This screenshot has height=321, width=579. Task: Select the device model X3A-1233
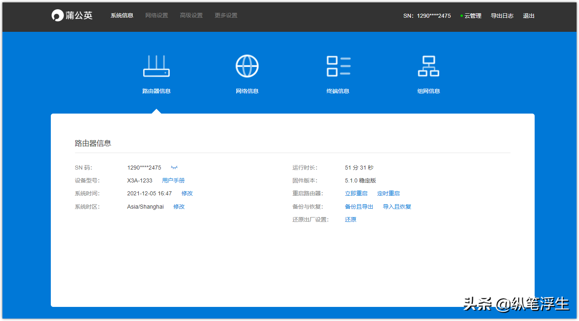click(140, 180)
